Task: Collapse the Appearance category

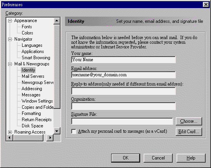Action: (10, 21)
